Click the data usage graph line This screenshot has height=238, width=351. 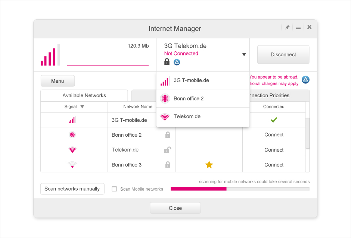tap(108, 65)
